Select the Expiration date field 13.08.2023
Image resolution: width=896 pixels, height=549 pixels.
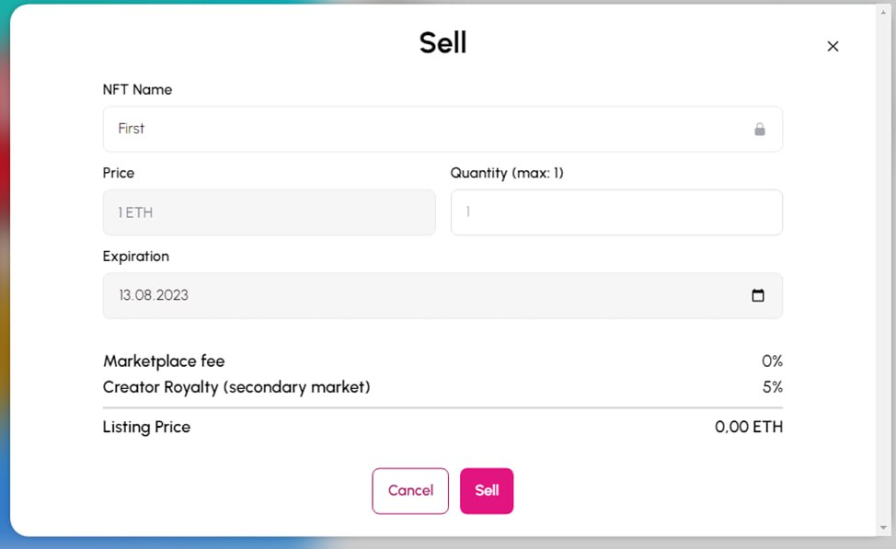pos(442,295)
